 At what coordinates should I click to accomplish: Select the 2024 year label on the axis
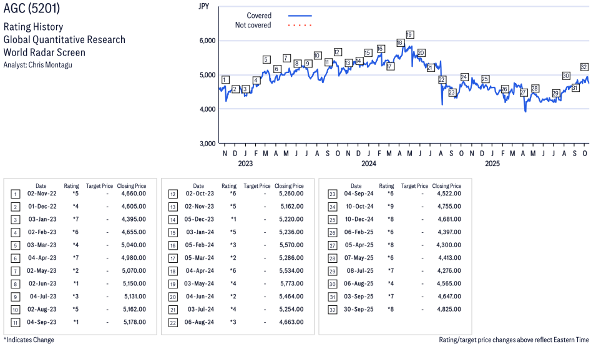pos(369,164)
